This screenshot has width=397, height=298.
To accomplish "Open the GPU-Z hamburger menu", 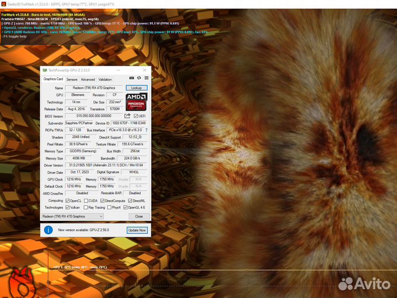I will tap(146, 78).
